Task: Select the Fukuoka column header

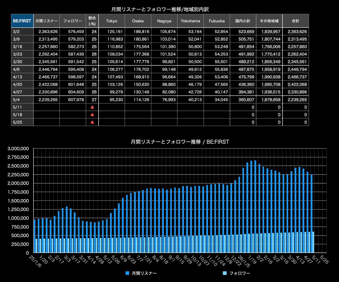Action: click(x=217, y=21)
